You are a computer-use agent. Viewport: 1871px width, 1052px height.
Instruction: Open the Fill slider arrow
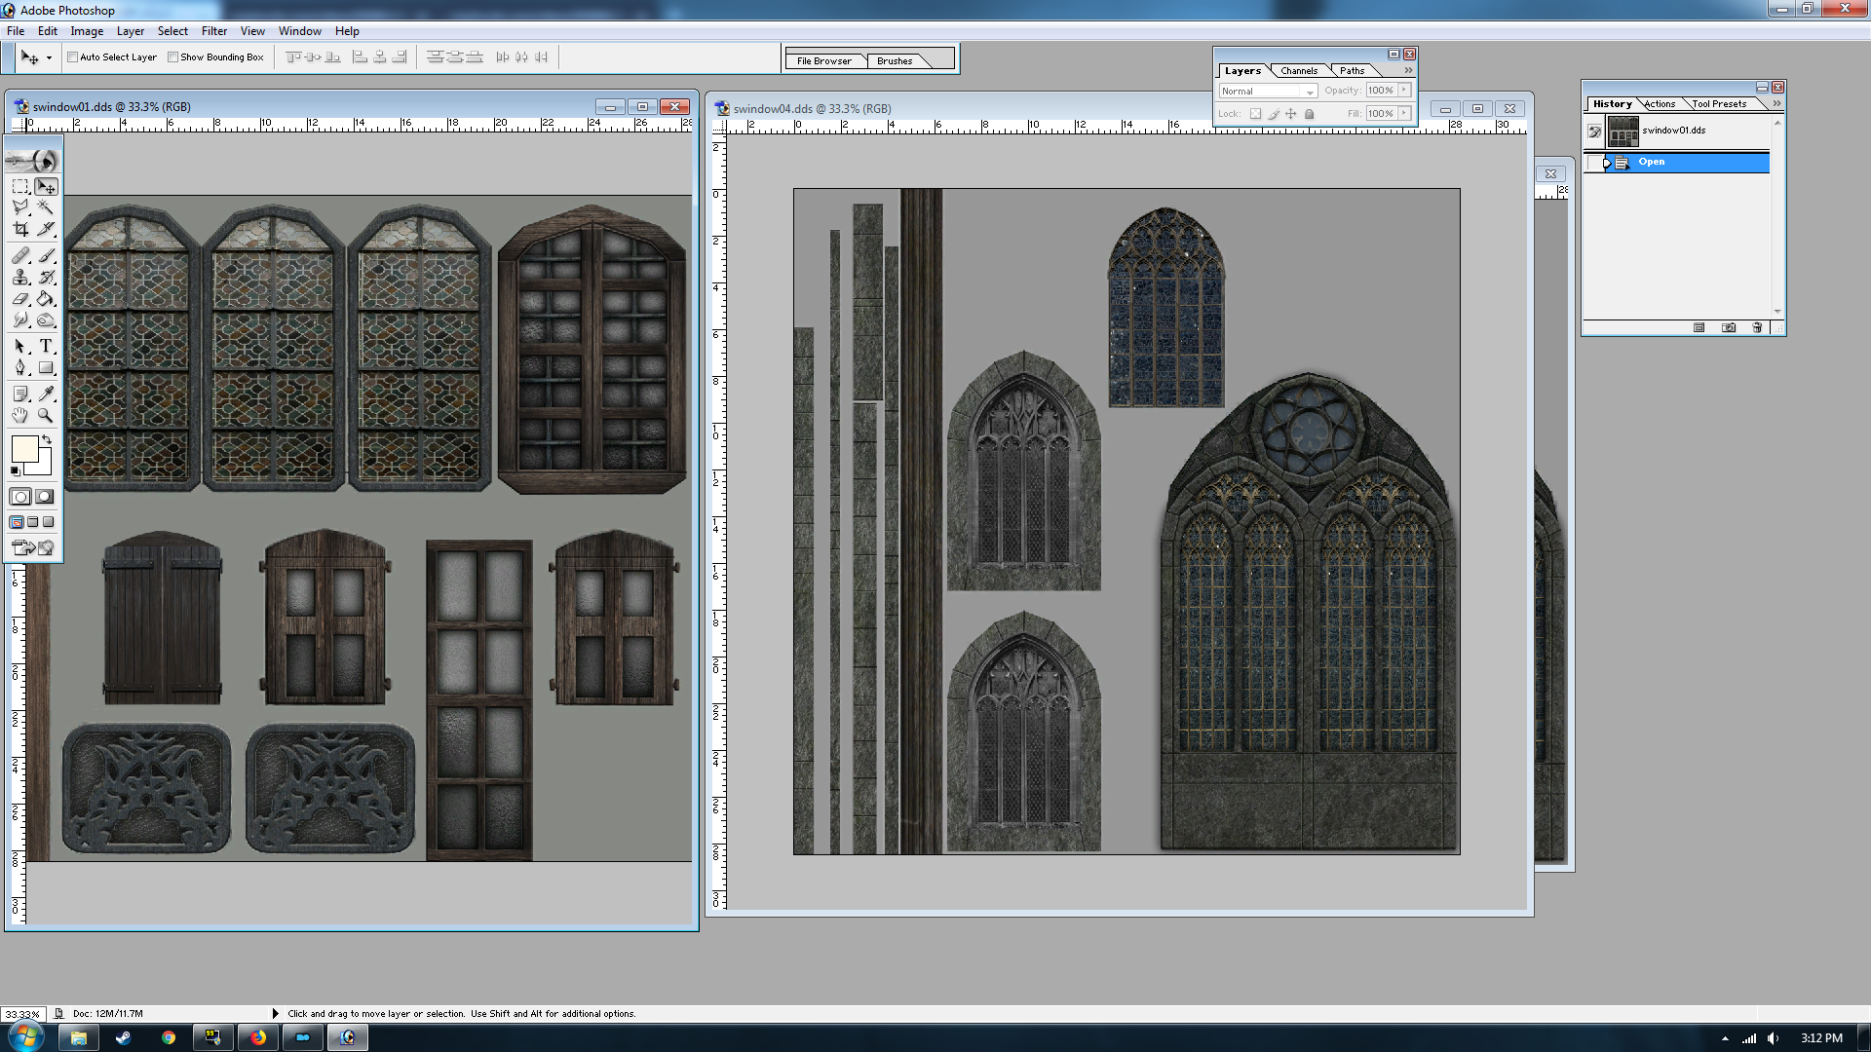1404,114
